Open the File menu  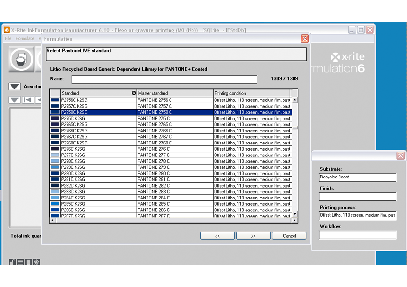(x=8, y=38)
